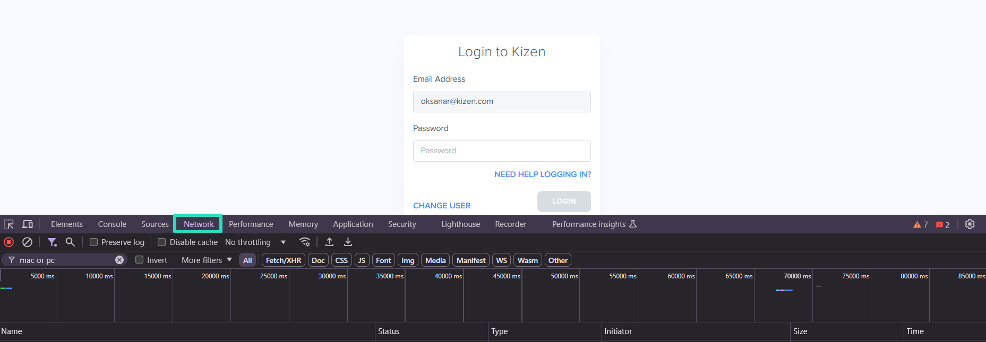Select the inspect element picker icon
Screen dimensions: 986x342
pyautogui.click(x=9, y=224)
